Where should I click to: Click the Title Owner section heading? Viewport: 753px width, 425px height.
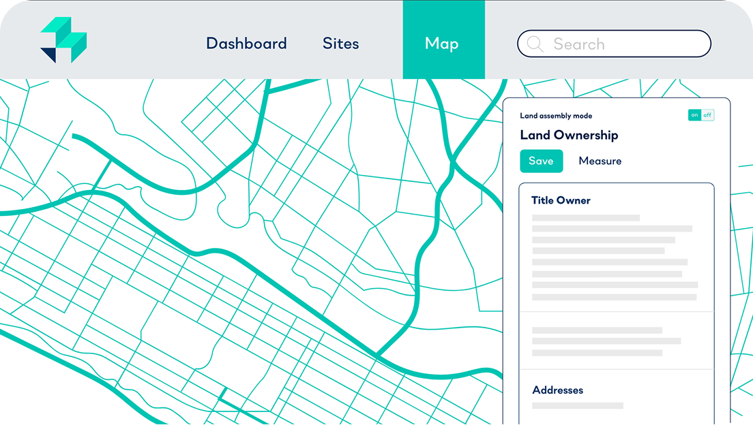click(x=561, y=201)
